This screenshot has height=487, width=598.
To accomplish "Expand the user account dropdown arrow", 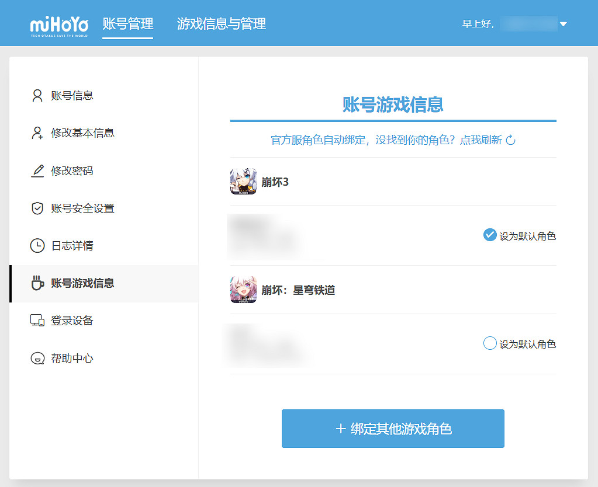I will [563, 25].
